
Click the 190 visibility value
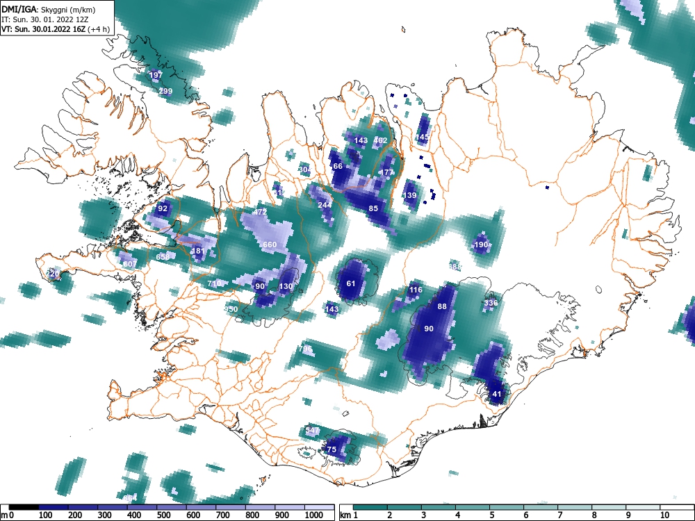click(x=481, y=245)
